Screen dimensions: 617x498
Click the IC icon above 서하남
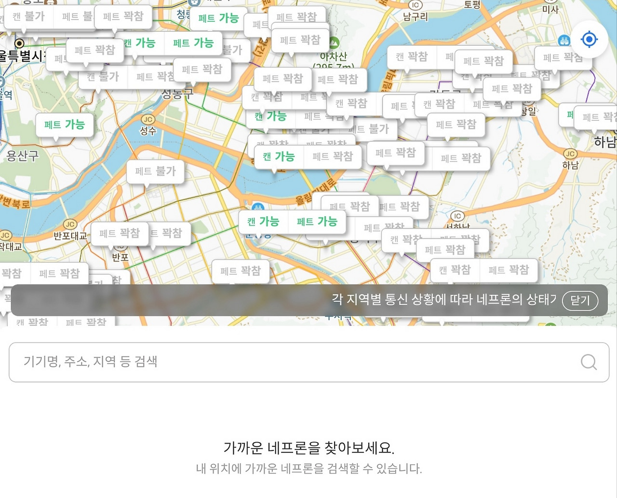457,216
